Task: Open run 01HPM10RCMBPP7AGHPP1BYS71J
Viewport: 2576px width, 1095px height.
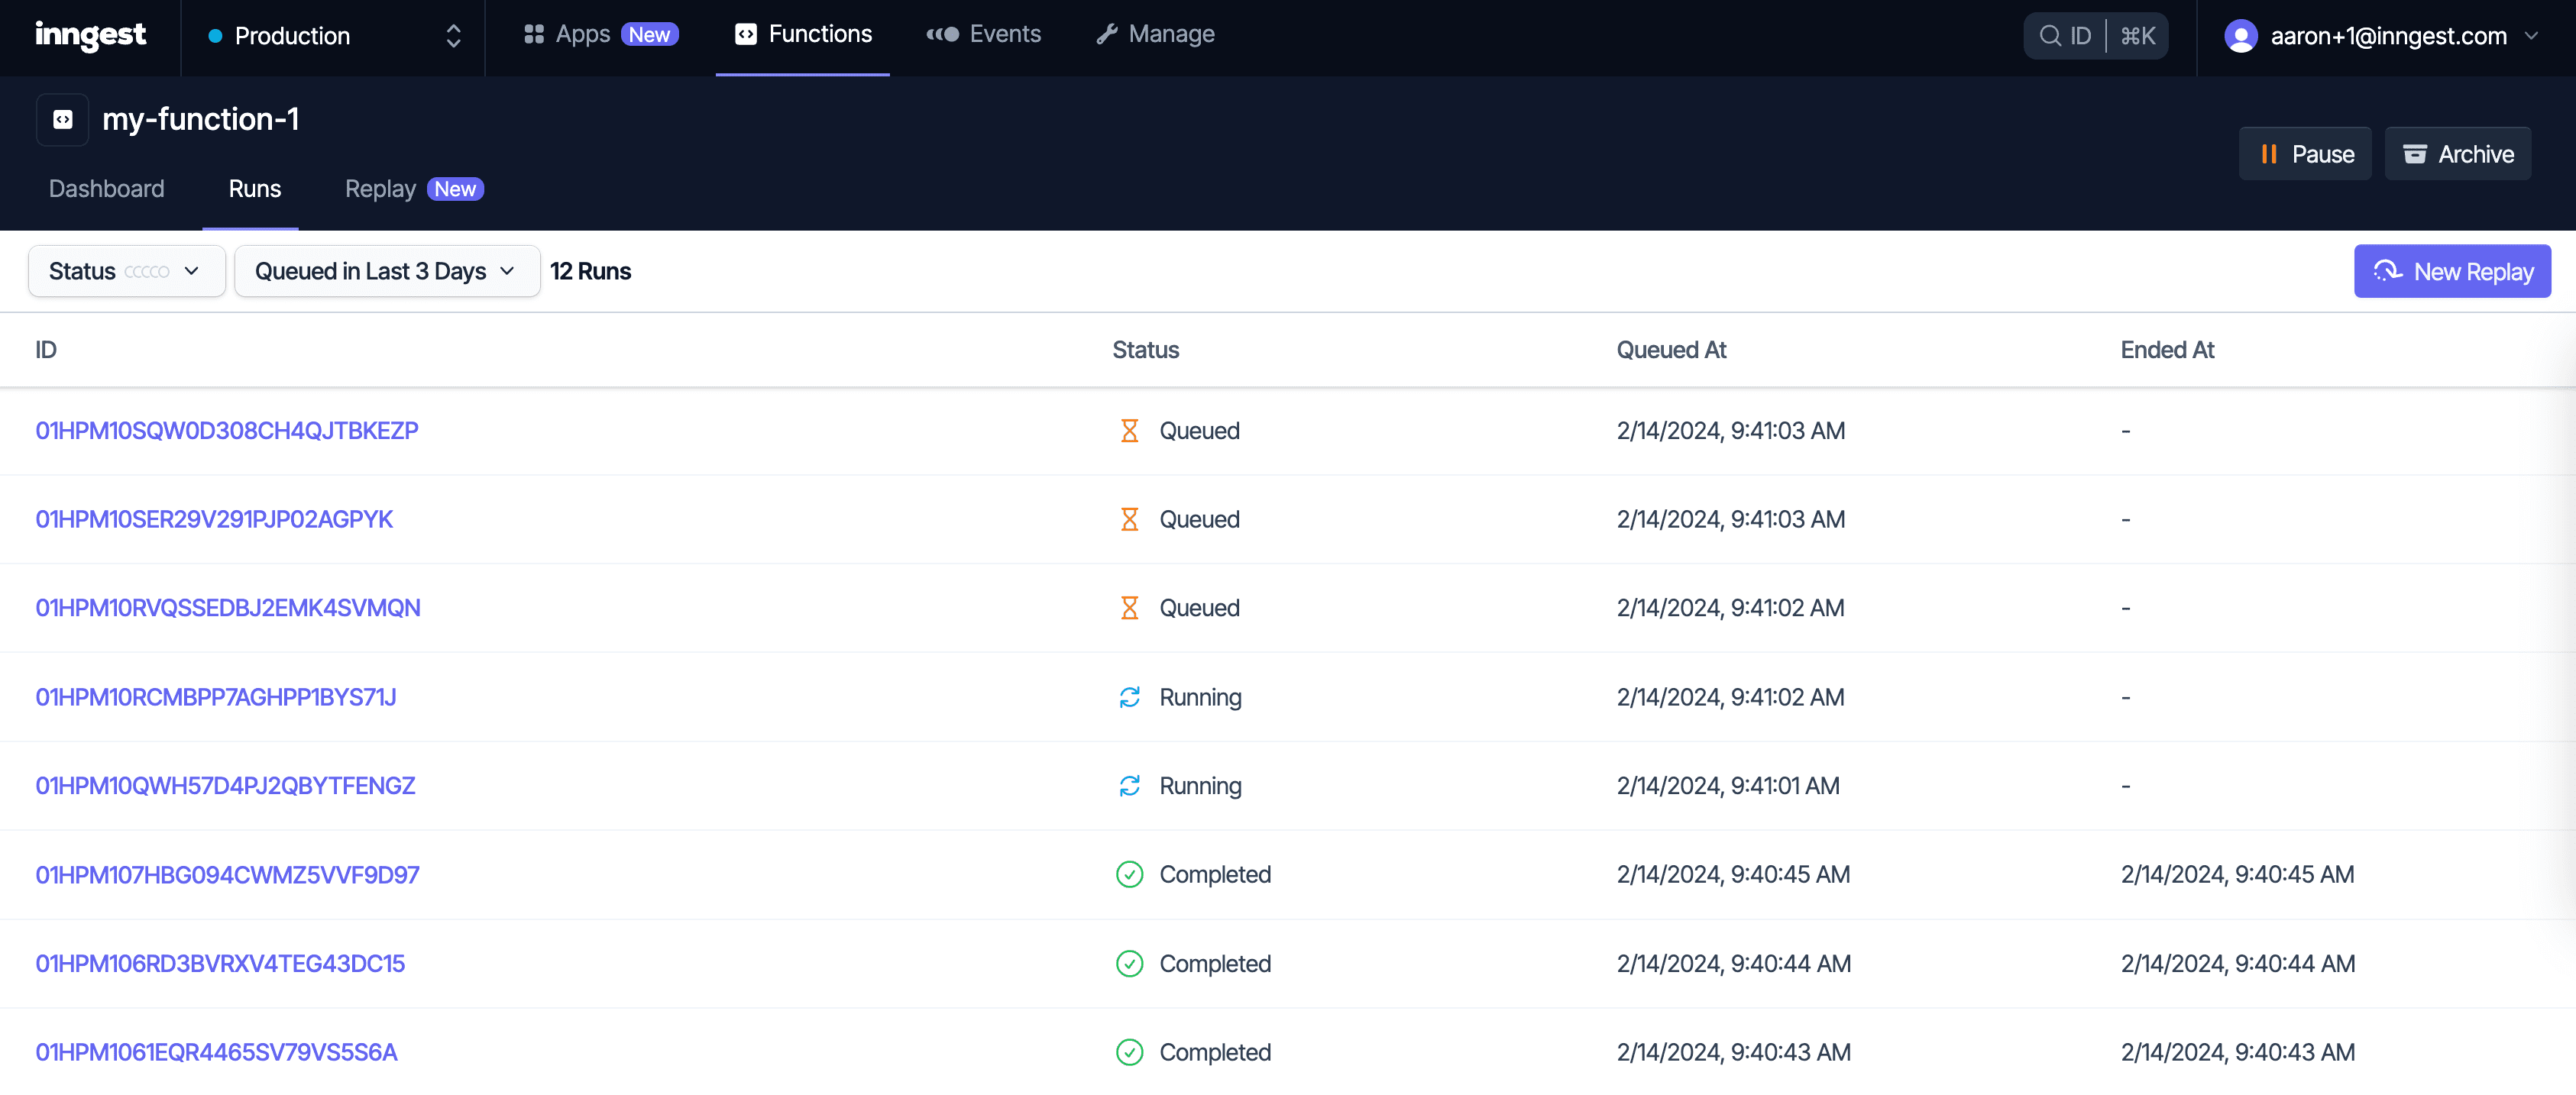Action: pos(216,697)
